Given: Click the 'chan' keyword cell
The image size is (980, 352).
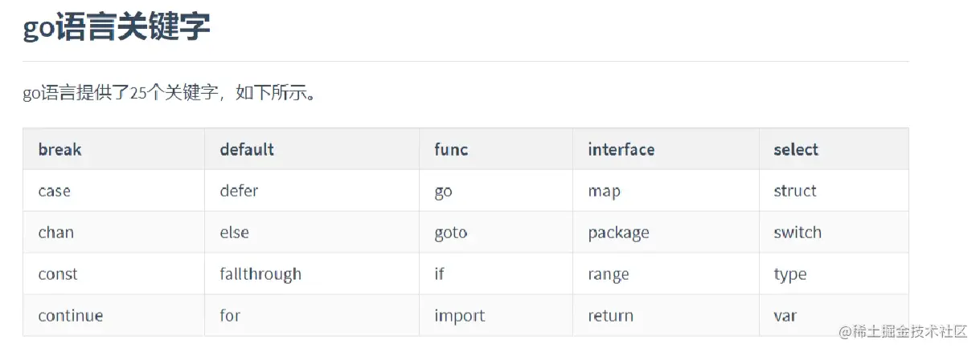Looking at the screenshot, I should pyautogui.click(x=55, y=233).
